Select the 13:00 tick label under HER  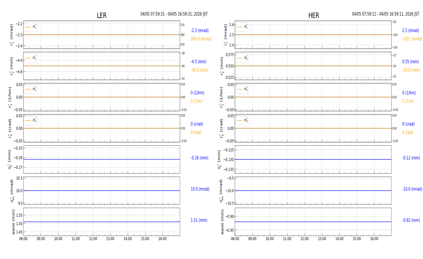[322, 239]
